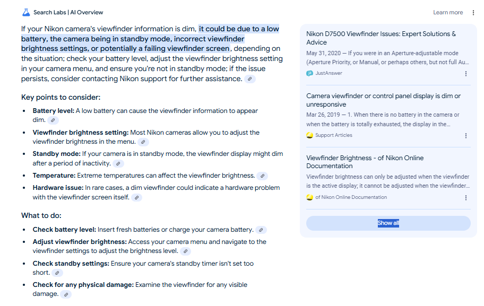484x306 pixels.
Task: Open the three-dot menu for Nikon Online Documentation source
Action: [466, 198]
